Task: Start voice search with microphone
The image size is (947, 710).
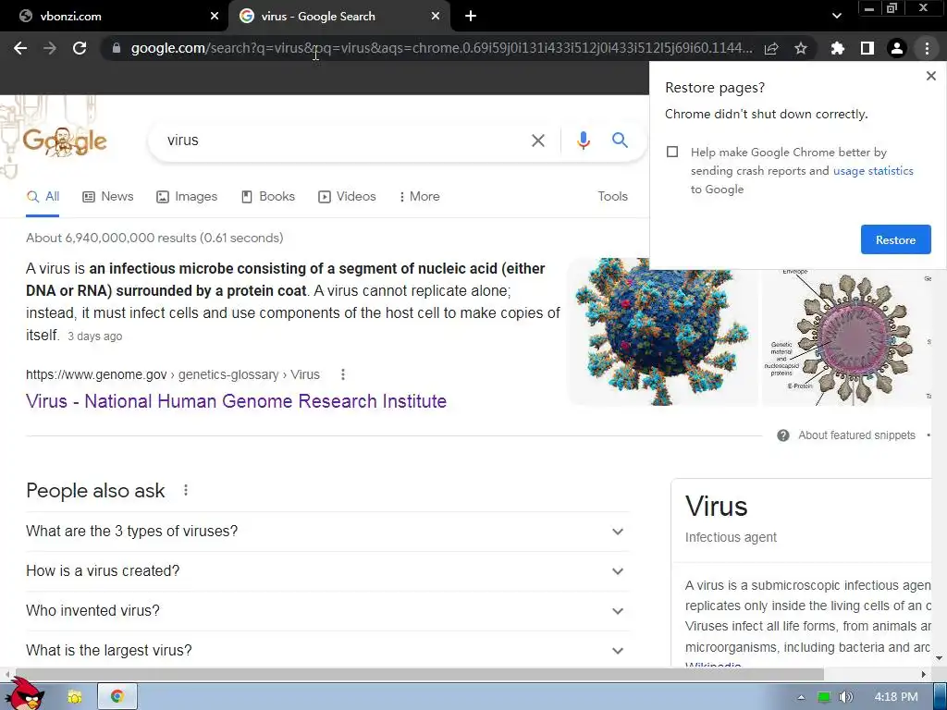Action: point(583,141)
